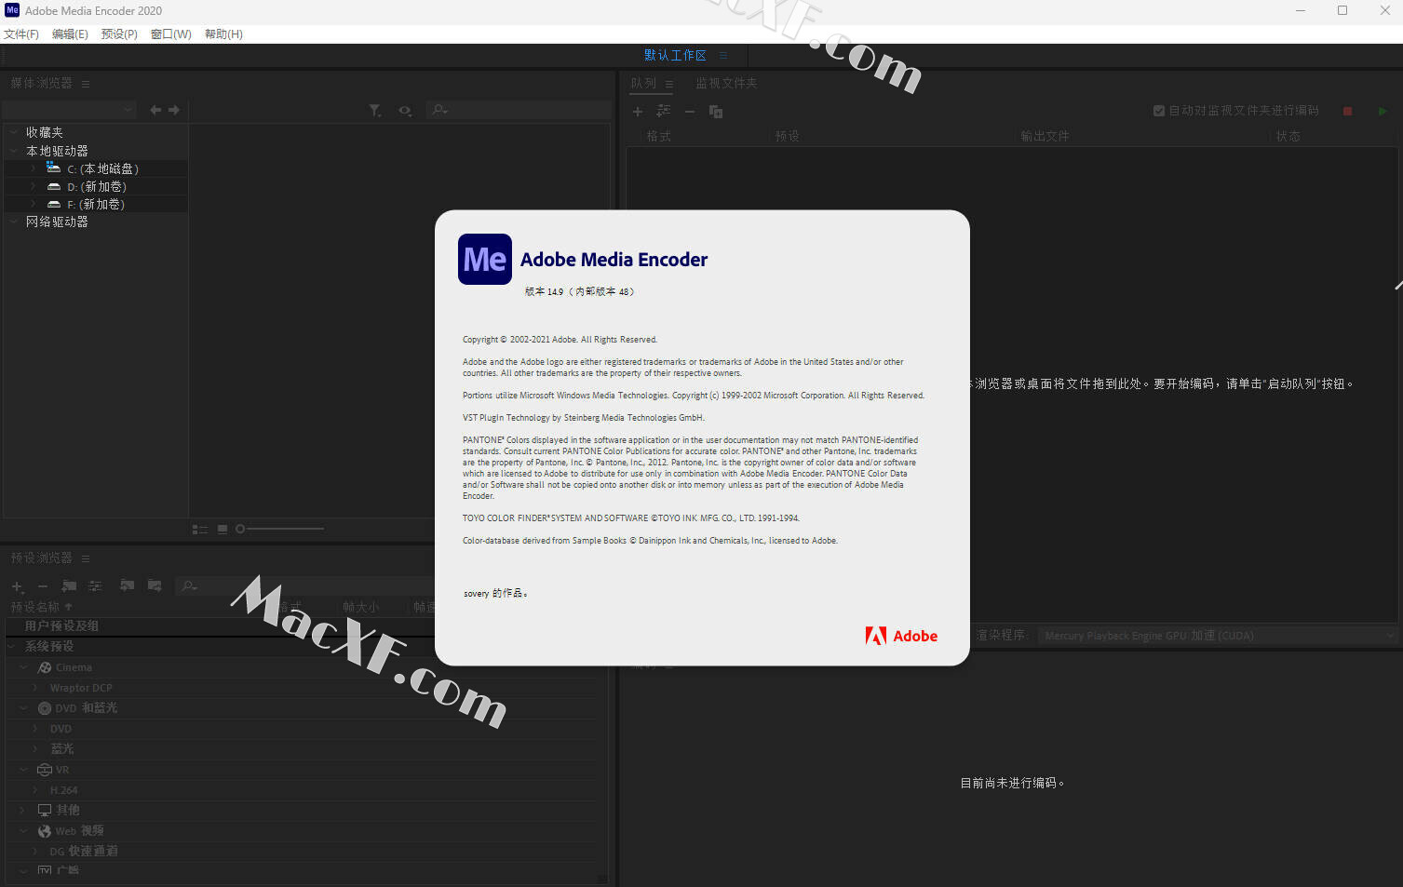Open the file type filter funnel icon
This screenshot has width=1403, height=887.
pyautogui.click(x=374, y=110)
